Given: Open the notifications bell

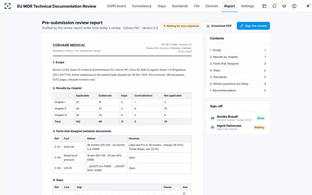Looking at the screenshot, I should [274, 6].
